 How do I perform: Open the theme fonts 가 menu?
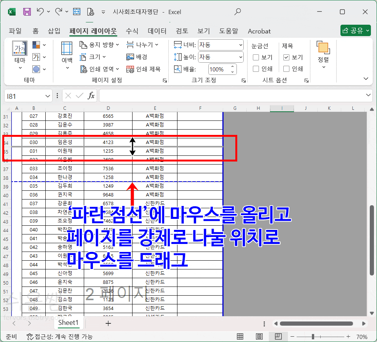click(x=39, y=57)
